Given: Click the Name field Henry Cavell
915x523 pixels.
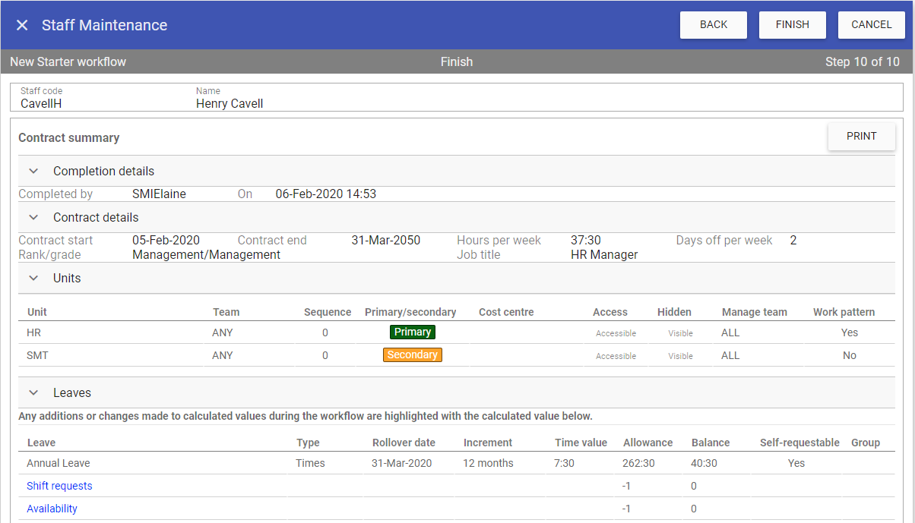Looking at the screenshot, I should 230,103.
